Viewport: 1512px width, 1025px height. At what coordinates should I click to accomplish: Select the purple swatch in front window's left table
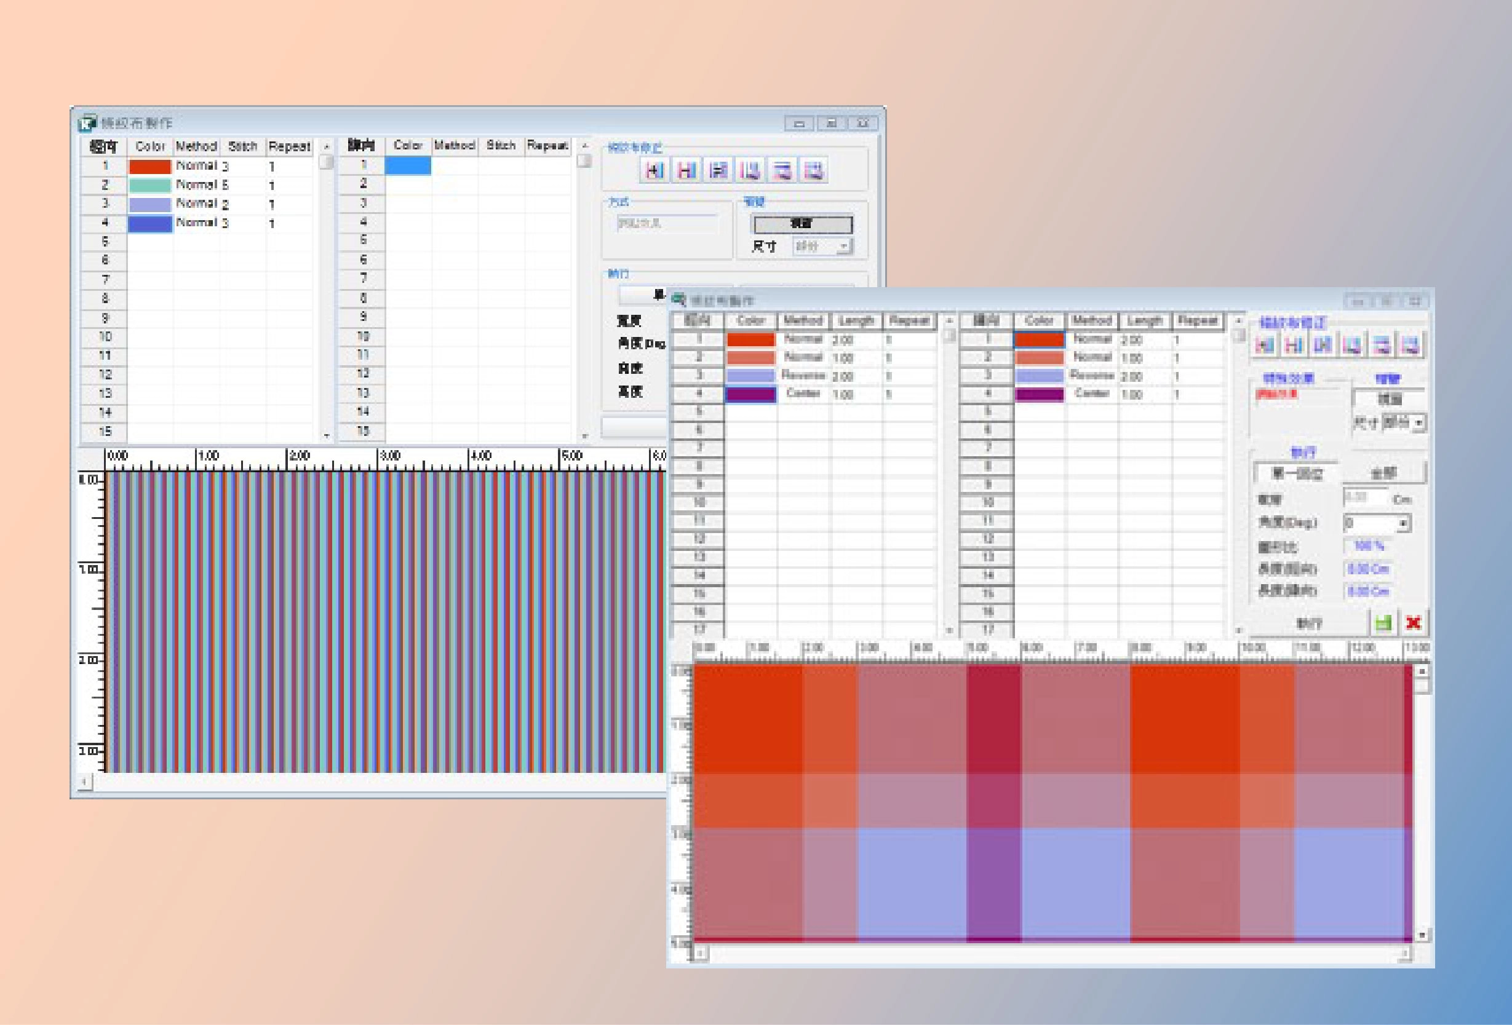point(751,394)
